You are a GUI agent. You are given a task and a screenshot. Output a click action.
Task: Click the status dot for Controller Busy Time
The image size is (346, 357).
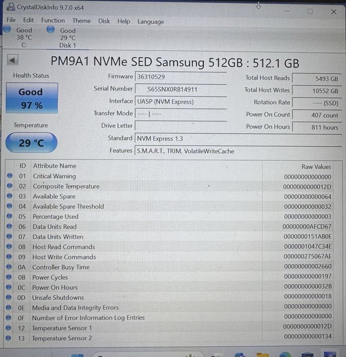point(9,267)
